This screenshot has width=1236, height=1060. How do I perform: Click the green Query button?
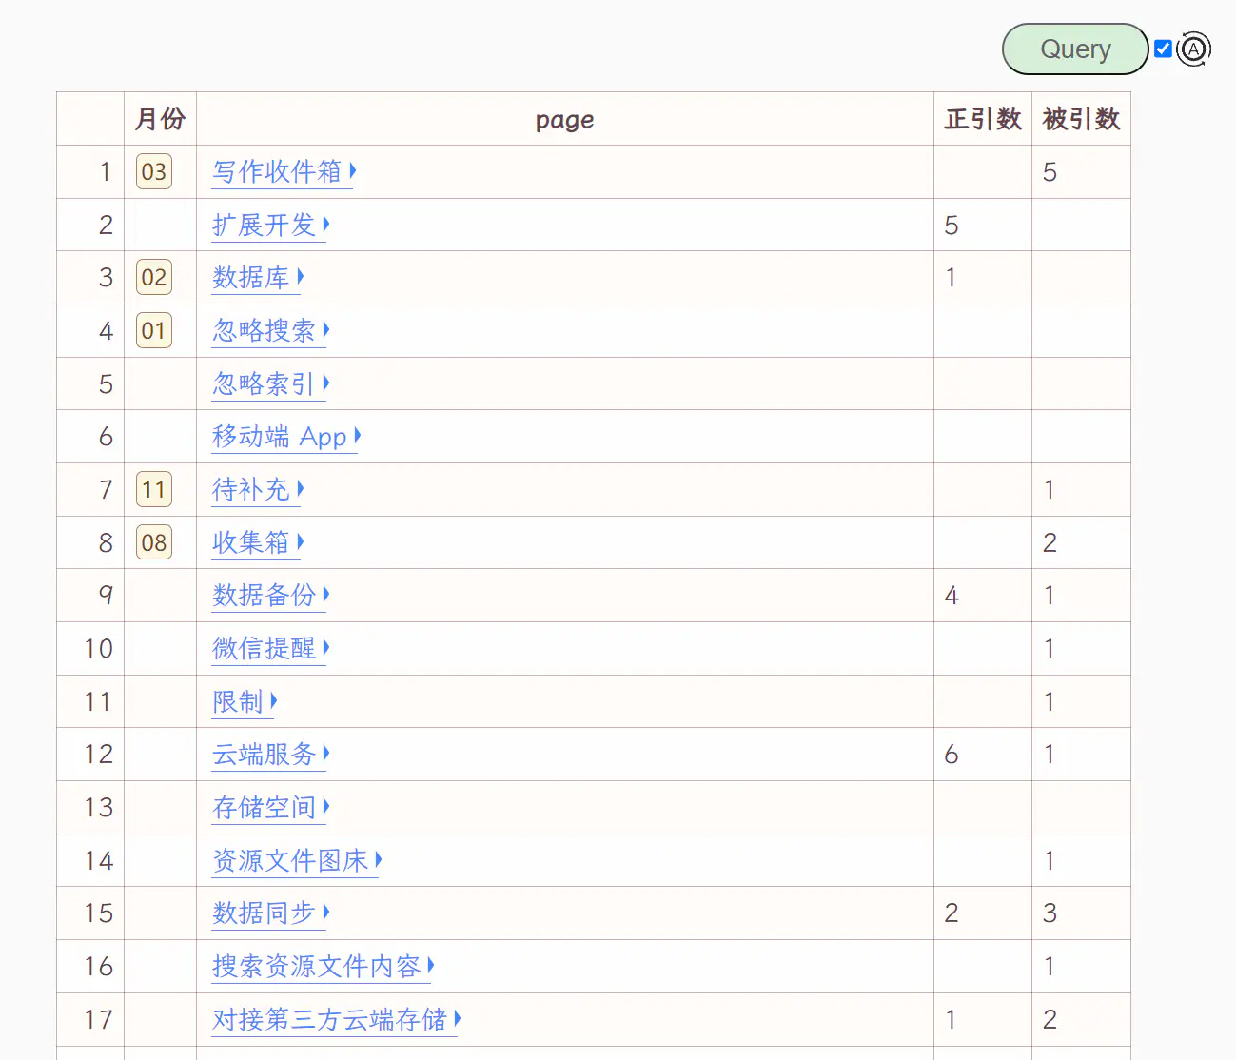[1075, 49]
